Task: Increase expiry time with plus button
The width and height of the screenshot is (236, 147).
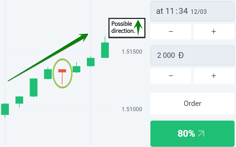Action: tap(214, 31)
